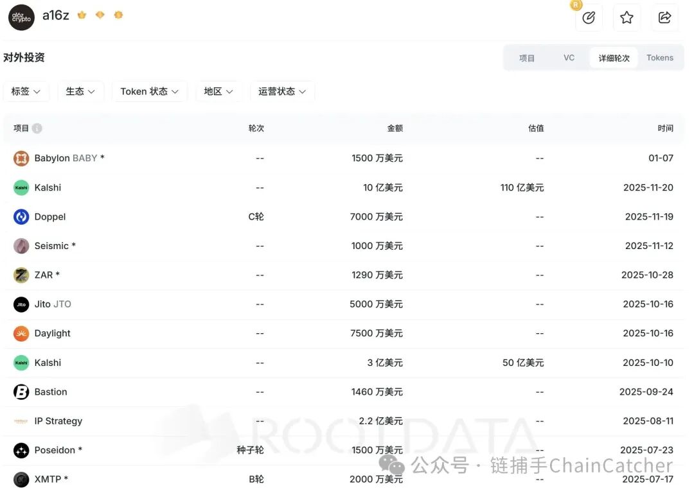Screen dimensions: 694x493
Task: Click the gold R badge on profile
Action: 575,6
